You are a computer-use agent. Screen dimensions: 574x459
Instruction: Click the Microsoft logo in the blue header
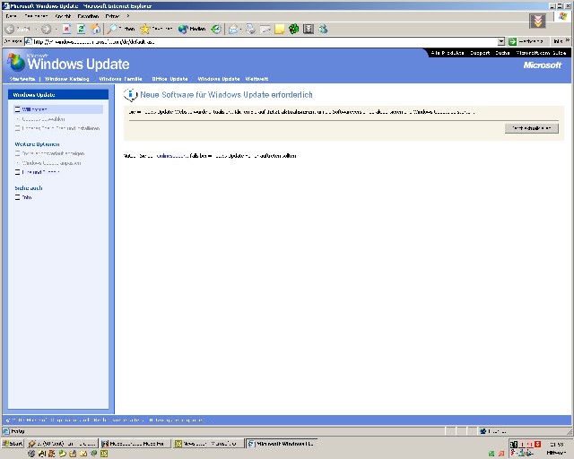click(x=542, y=65)
